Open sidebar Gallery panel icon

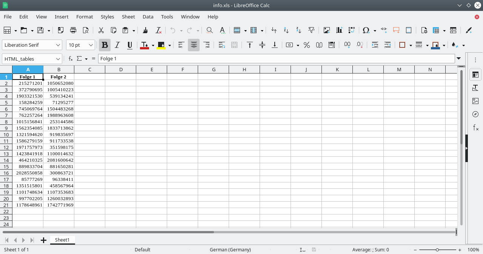475,101
